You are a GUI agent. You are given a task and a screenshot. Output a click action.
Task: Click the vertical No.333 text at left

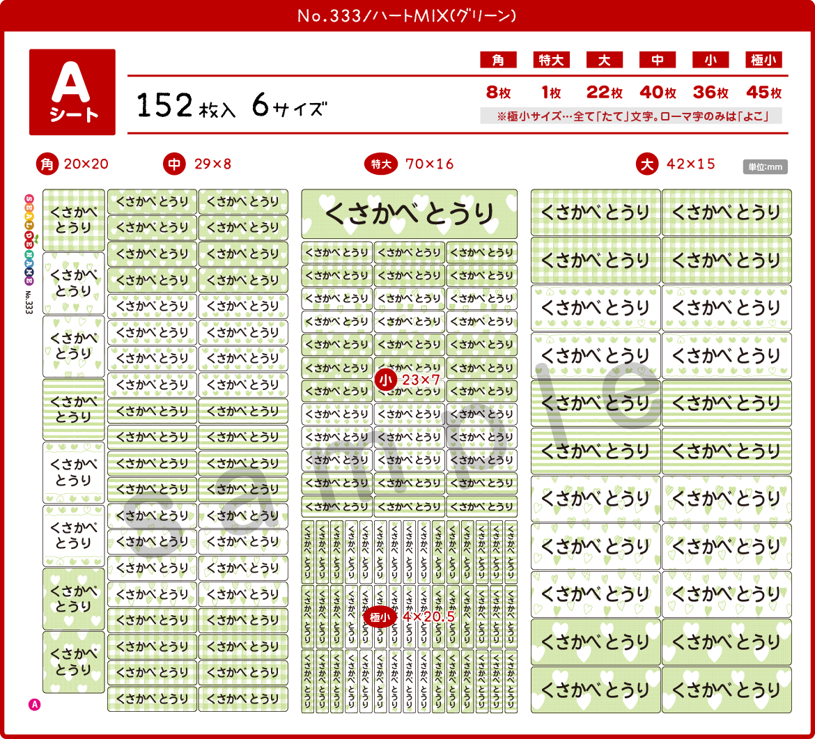29,302
